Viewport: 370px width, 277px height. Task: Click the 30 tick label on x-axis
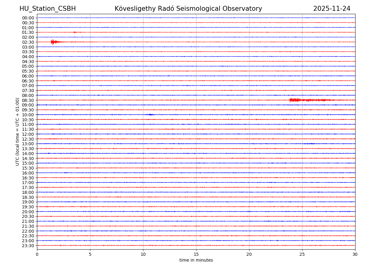pos(355,255)
